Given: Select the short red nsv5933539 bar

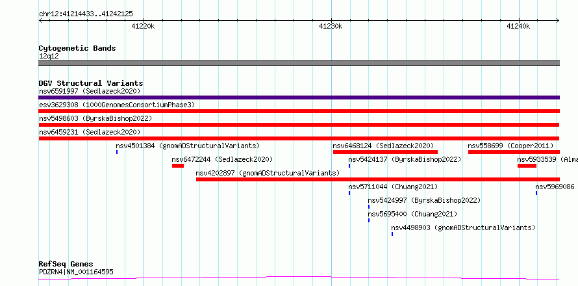Looking at the screenshot, I should (527, 166).
